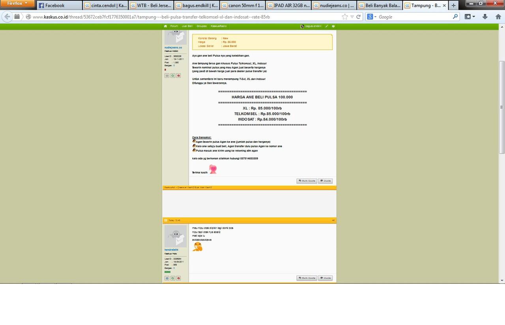
Task: Click the post icon beside Today 12:45
Action: pos(166,220)
